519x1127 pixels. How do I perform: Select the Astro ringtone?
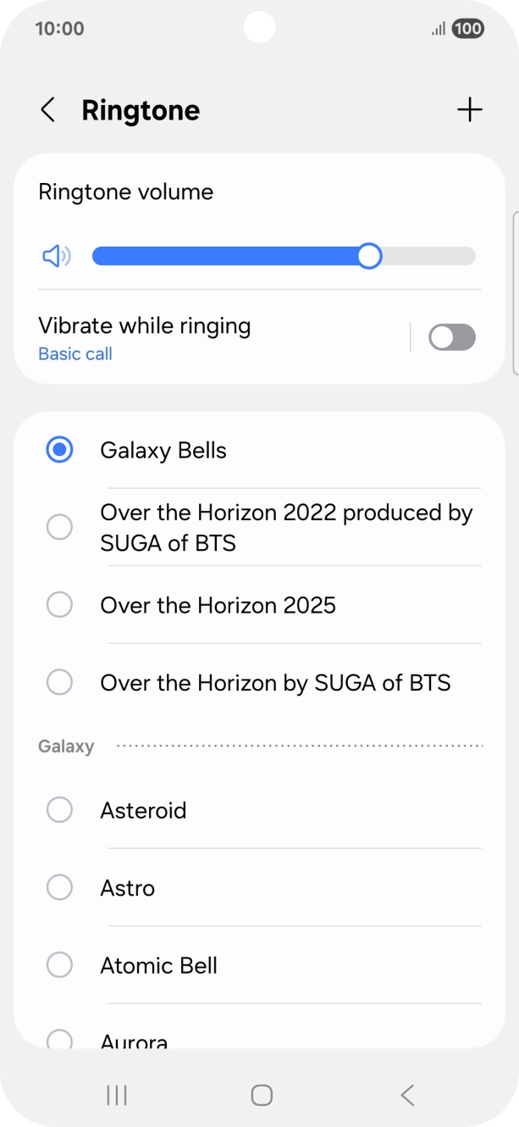pos(128,887)
